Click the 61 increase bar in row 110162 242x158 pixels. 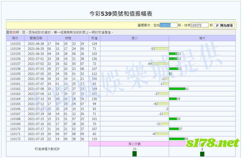click(177, 89)
